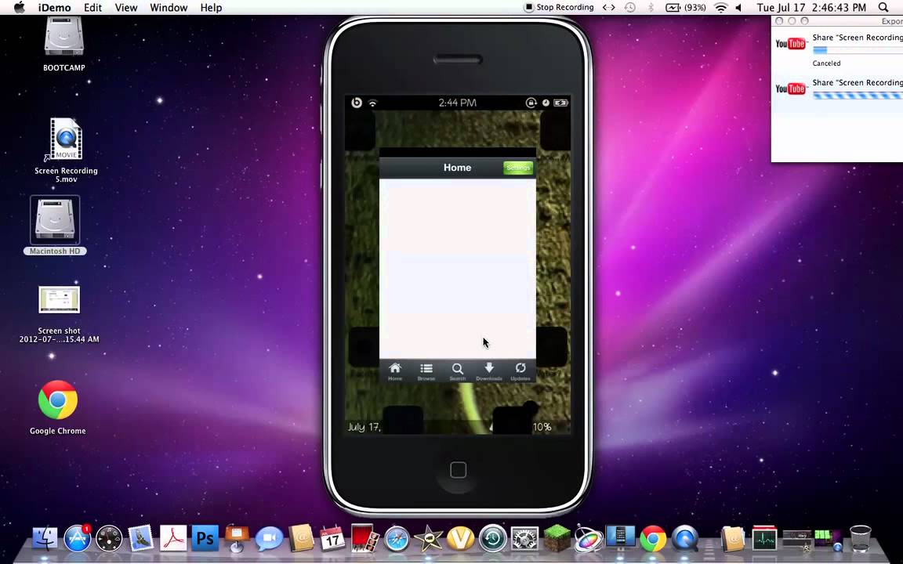Click the Bluetooth menu bar icon
The width and height of the screenshot is (903, 564).
(x=651, y=8)
